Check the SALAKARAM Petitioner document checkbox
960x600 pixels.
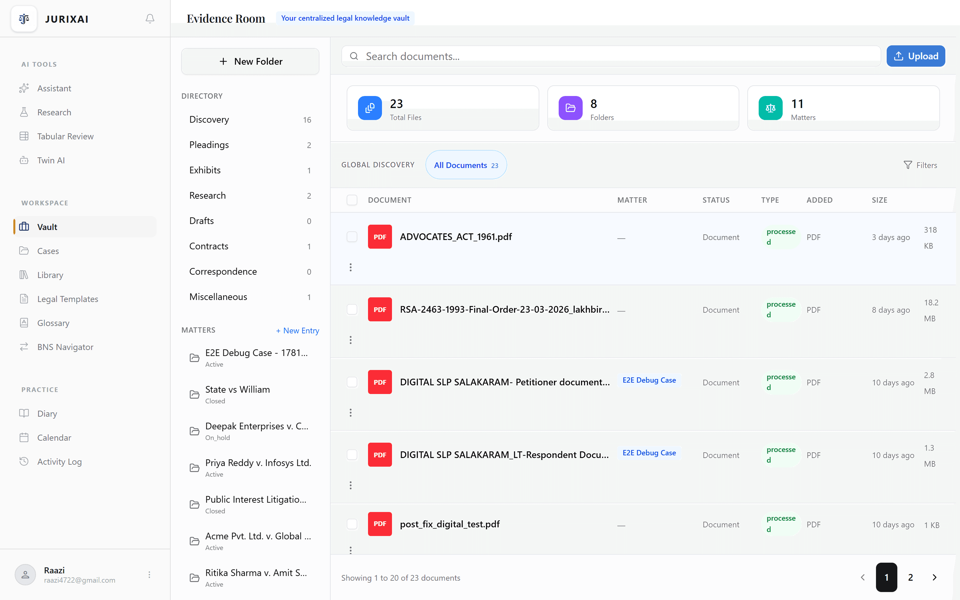click(352, 382)
